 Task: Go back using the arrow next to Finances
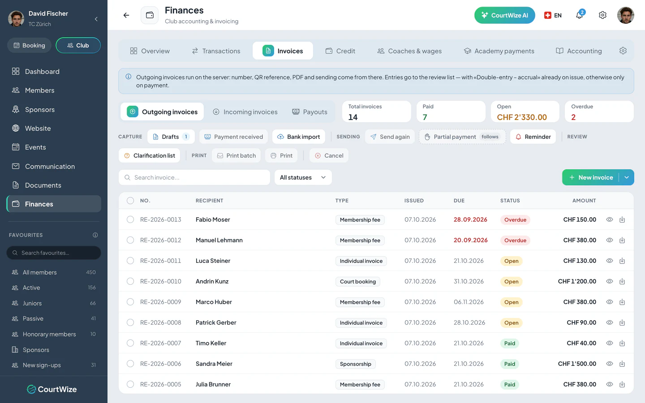[126, 15]
